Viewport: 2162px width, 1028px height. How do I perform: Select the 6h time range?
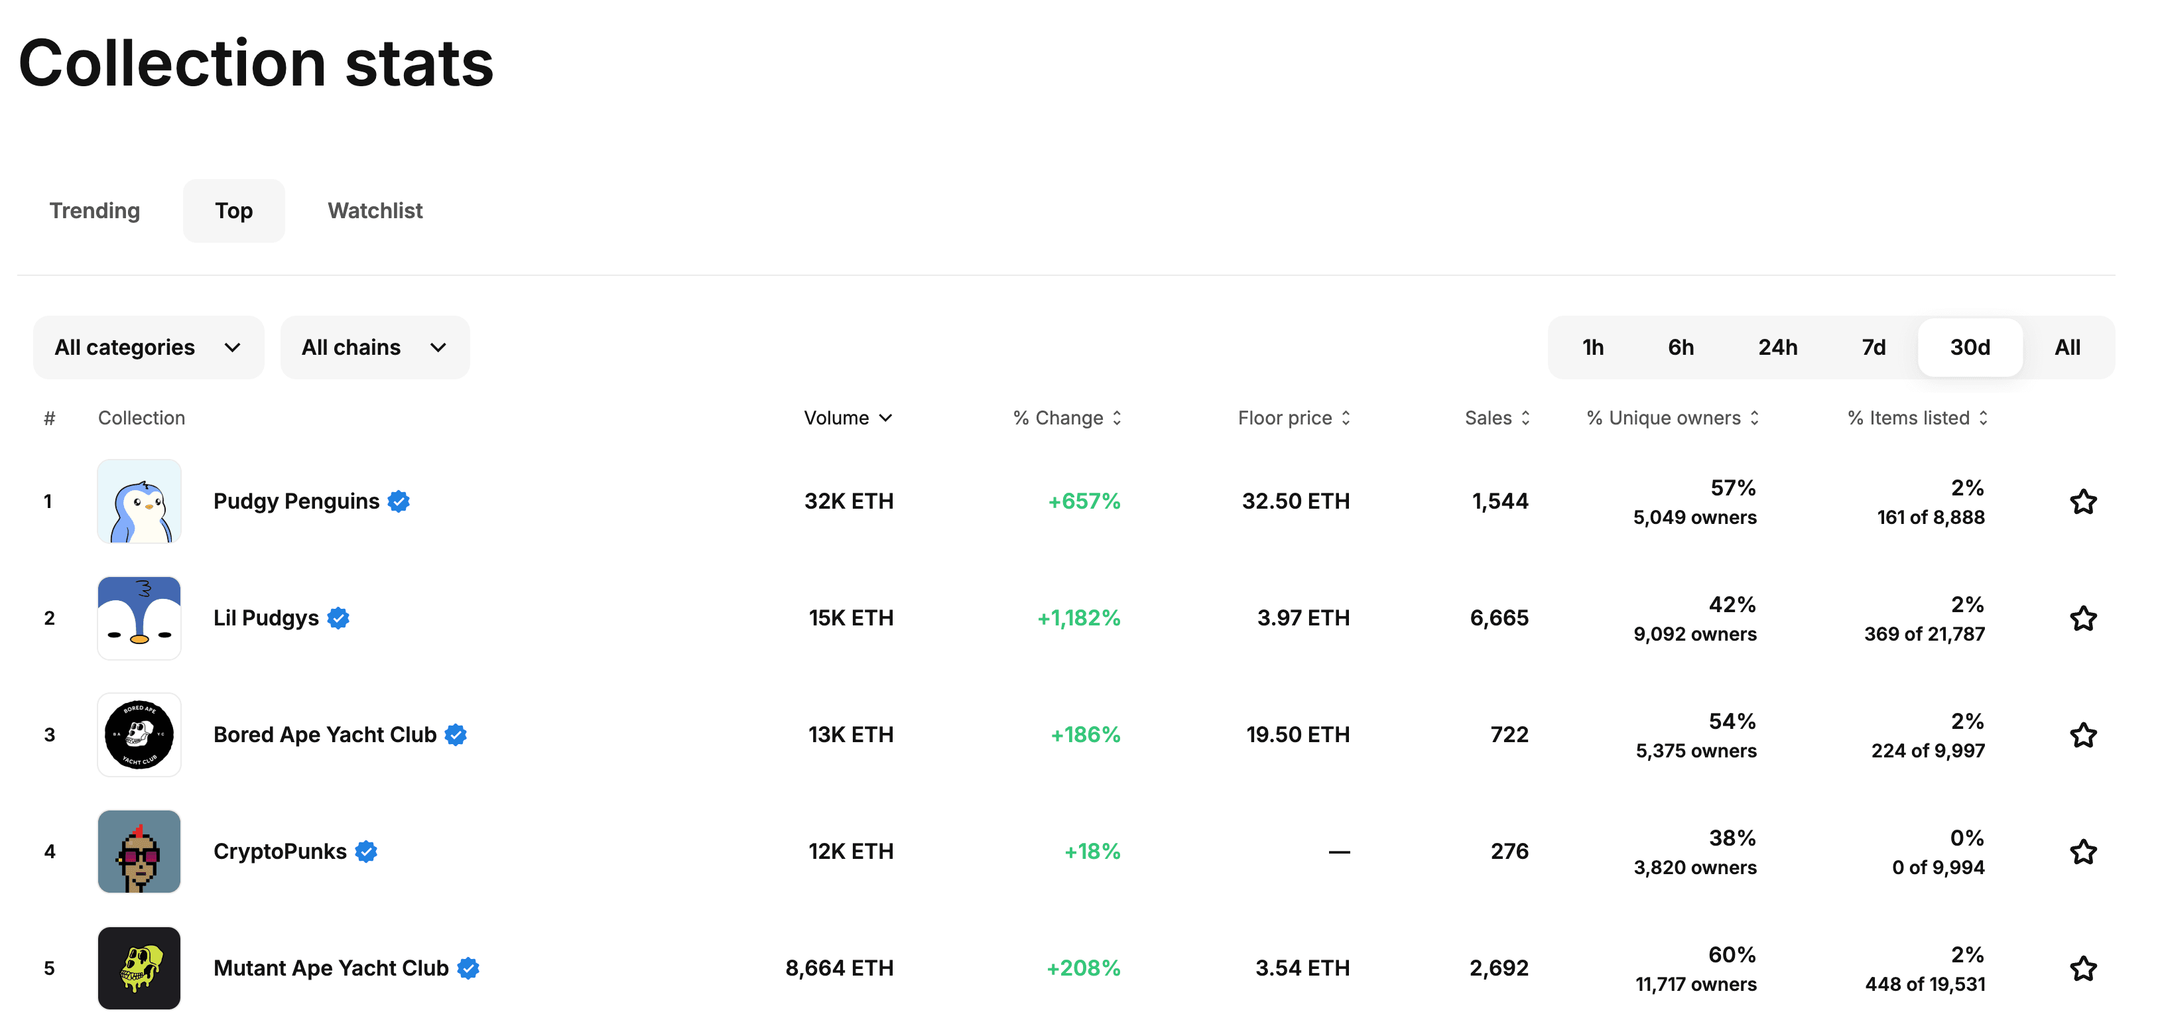click(1681, 348)
